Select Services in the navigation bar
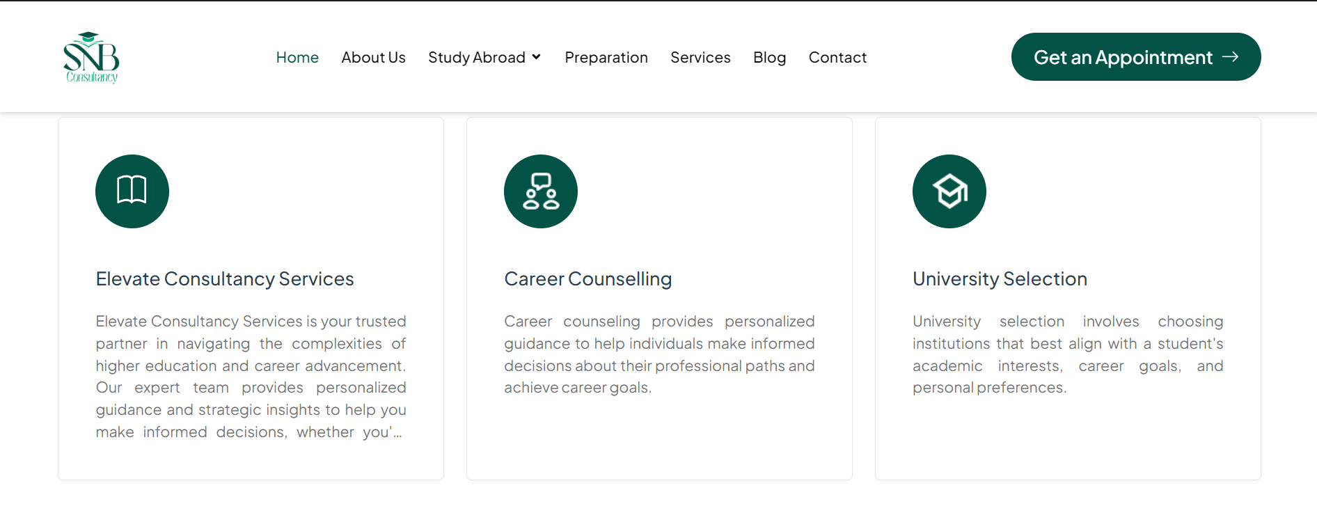1317x520 pixels. click(700, 58)
